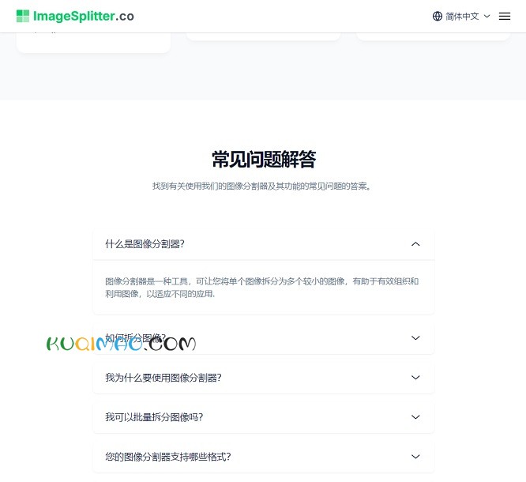Click the answer text 图像分割器是一种工具

tap(261, 288)
